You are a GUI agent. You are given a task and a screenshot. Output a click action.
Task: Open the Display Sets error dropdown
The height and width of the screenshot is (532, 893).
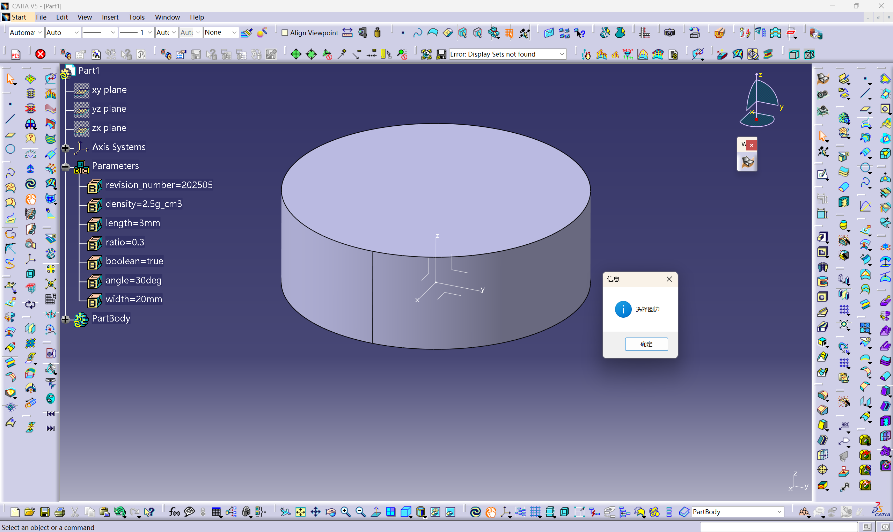point(561,54)
